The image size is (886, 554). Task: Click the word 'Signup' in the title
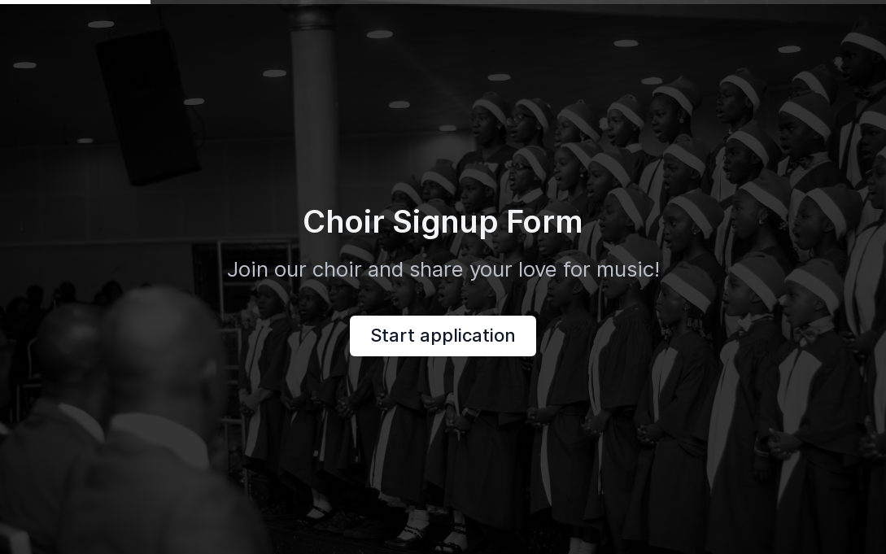coord(445,223)
